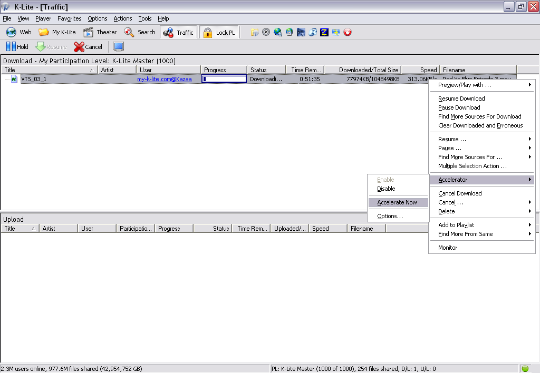
Task: Click the yellow Z icon
Action: coord(324,32)
